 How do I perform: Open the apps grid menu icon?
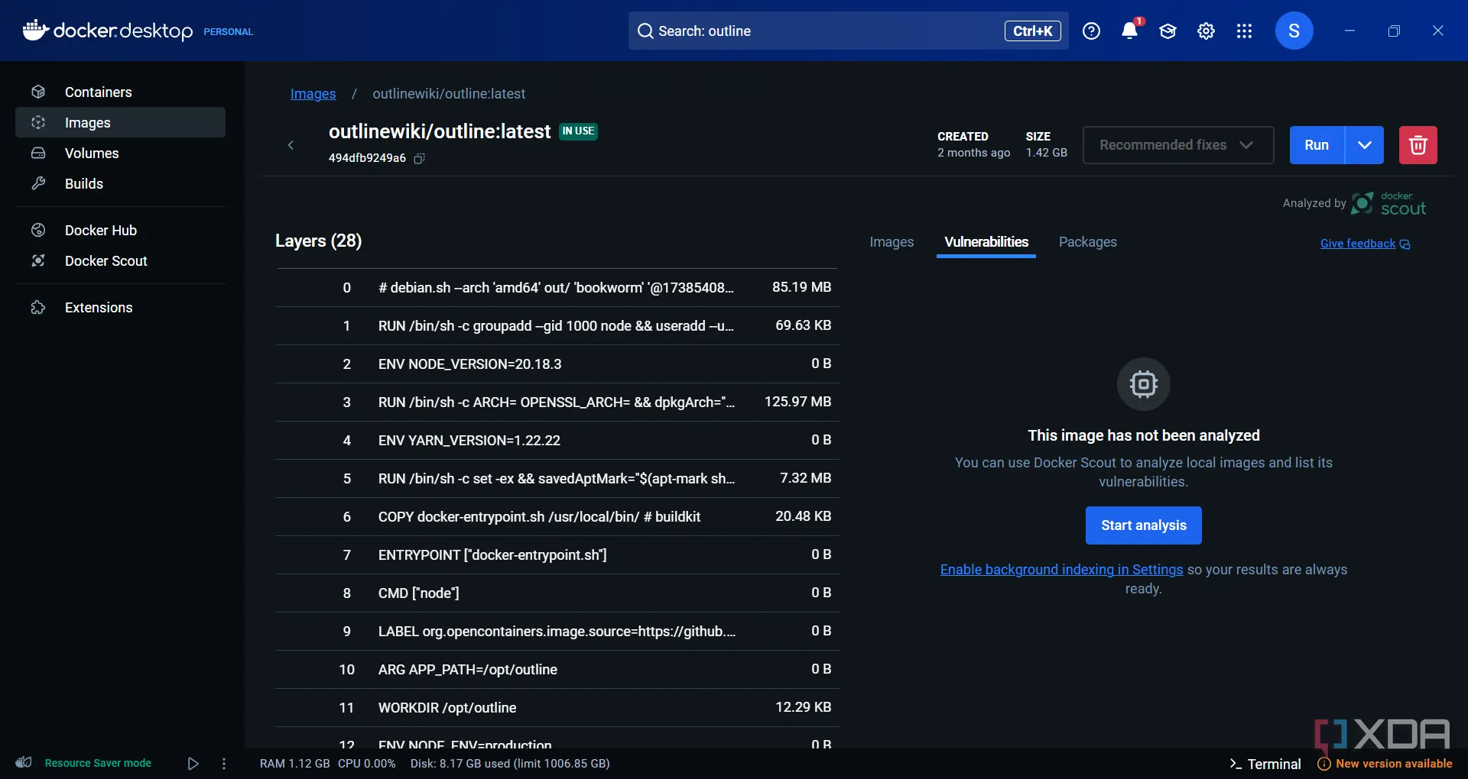coord(1244,31)
